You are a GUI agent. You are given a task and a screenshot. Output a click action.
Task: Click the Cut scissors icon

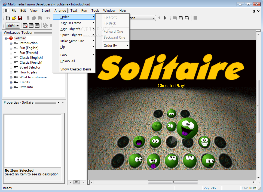(x=28, y=18)
